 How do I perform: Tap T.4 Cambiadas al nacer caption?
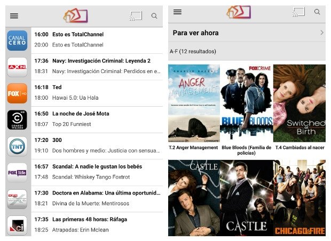tap(300, 148)
